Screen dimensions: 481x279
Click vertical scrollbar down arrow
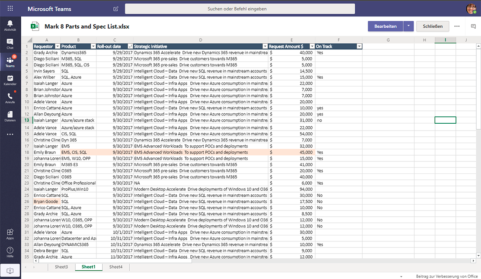click(x=478, y=255)
